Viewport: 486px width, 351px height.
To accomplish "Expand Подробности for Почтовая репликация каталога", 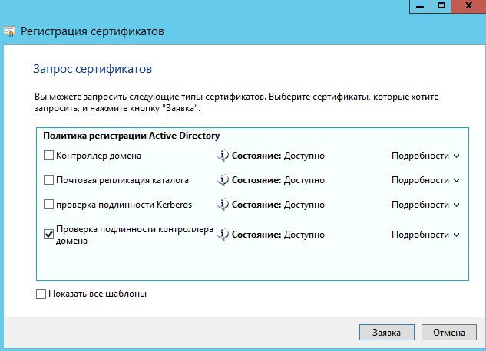I will click(425, 180).
